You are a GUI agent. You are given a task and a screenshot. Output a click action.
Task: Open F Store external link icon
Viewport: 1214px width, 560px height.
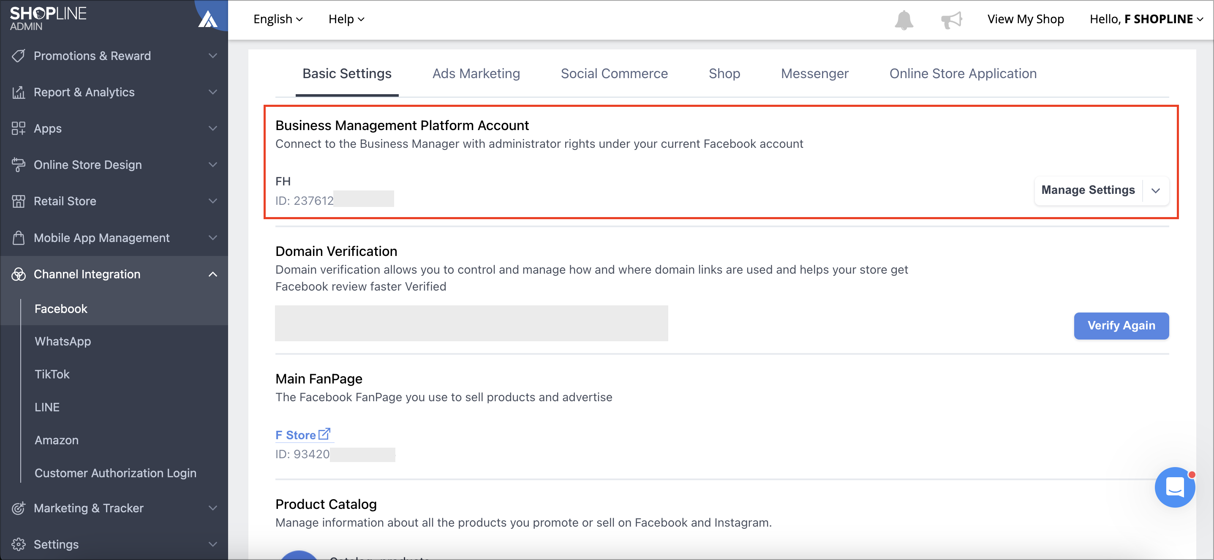pos(324,434)
